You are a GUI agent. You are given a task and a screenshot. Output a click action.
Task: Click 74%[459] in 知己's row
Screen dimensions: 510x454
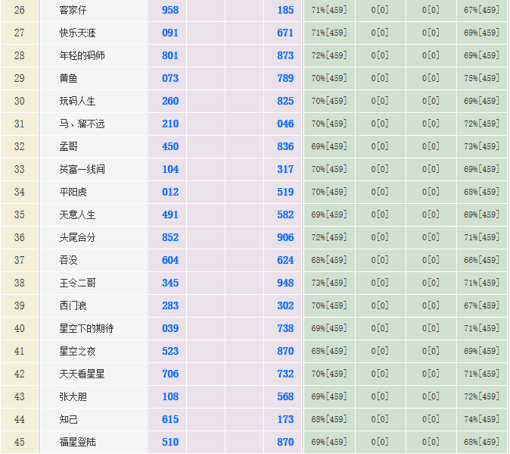tap(481, 419)
